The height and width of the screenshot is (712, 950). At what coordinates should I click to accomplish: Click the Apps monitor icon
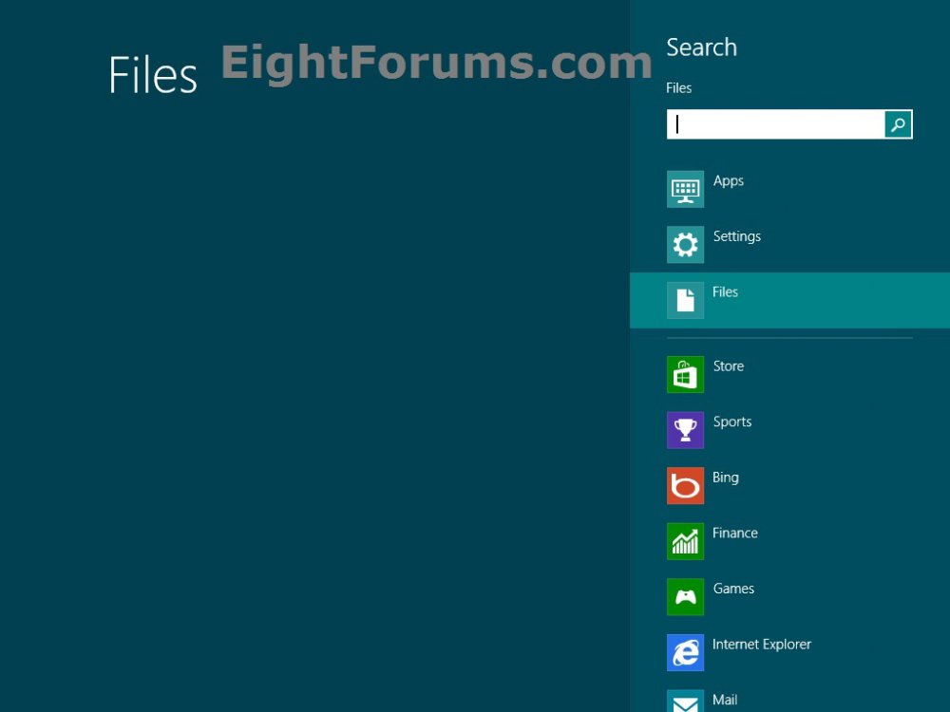click(x=685, y=189)
